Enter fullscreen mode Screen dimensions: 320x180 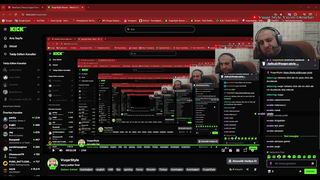coord(245,150)
